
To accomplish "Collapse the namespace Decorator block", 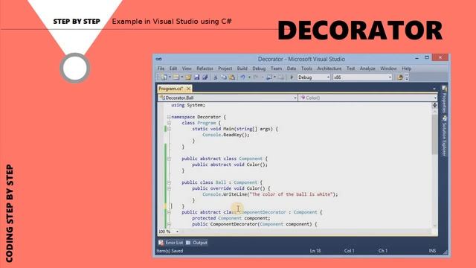I will click(x=169, y=117).
